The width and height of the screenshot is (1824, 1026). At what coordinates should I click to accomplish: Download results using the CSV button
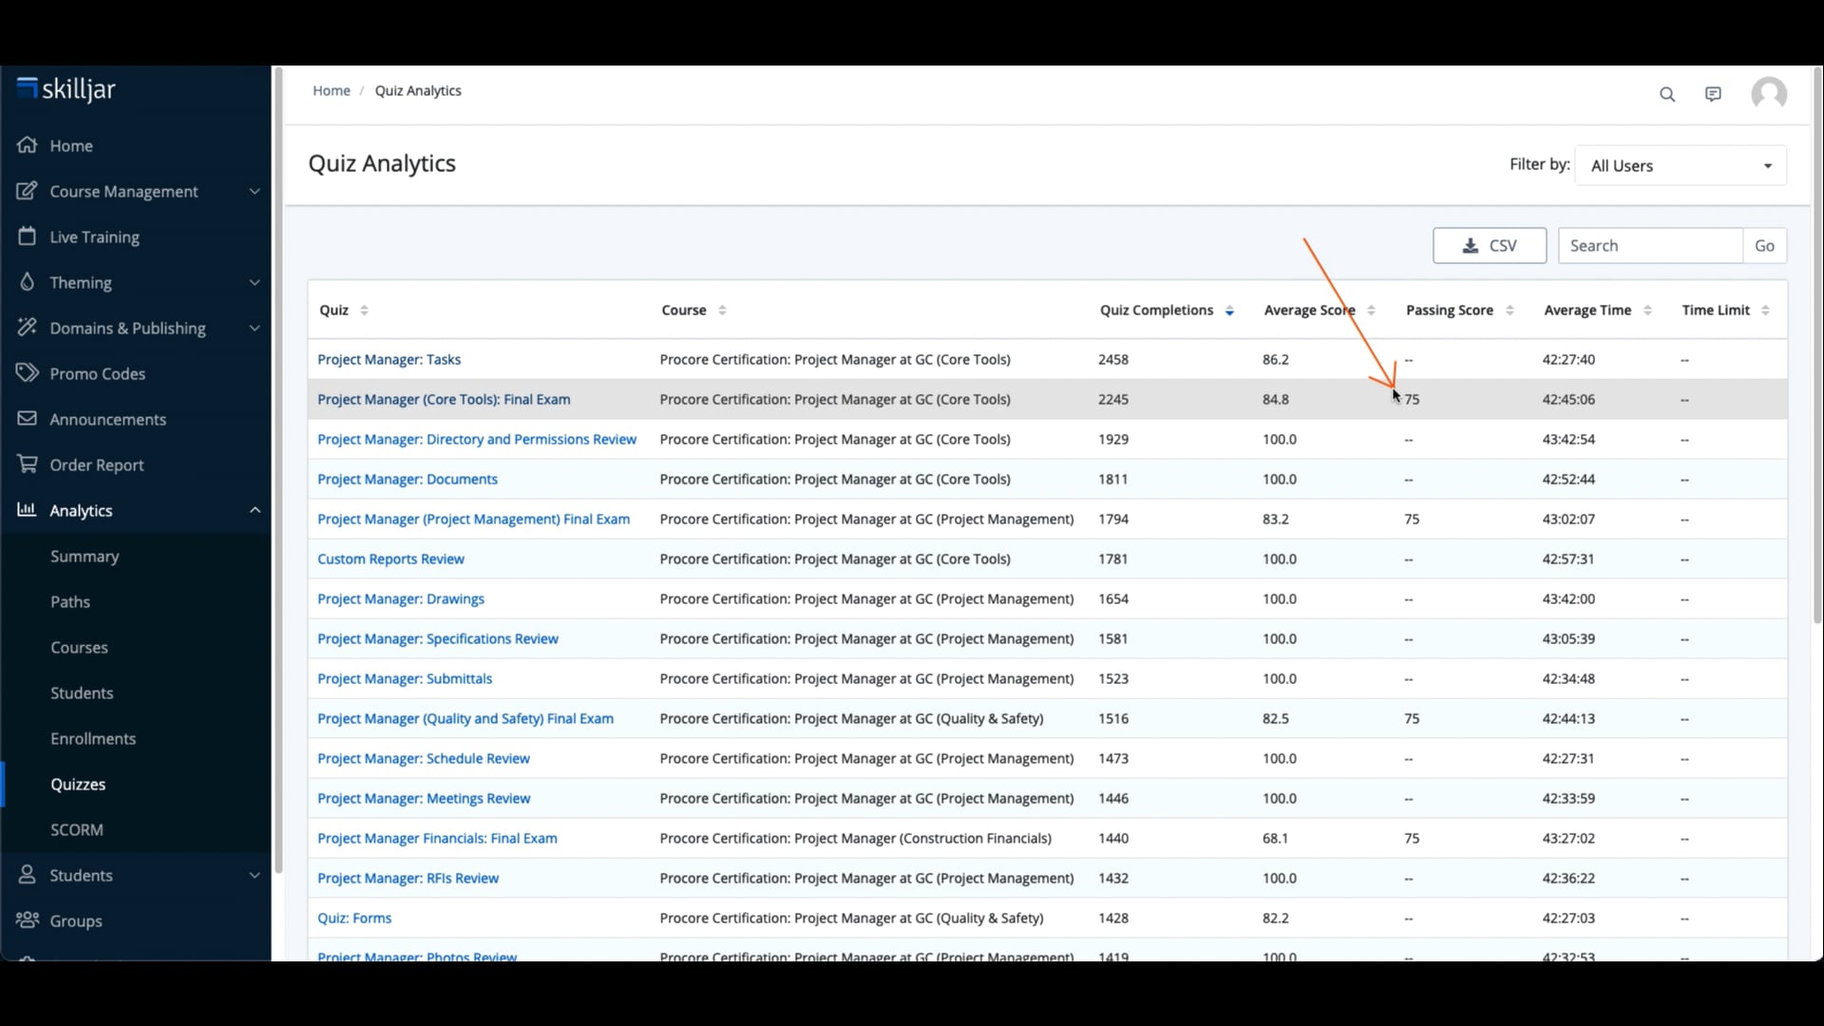(1490, 245)
